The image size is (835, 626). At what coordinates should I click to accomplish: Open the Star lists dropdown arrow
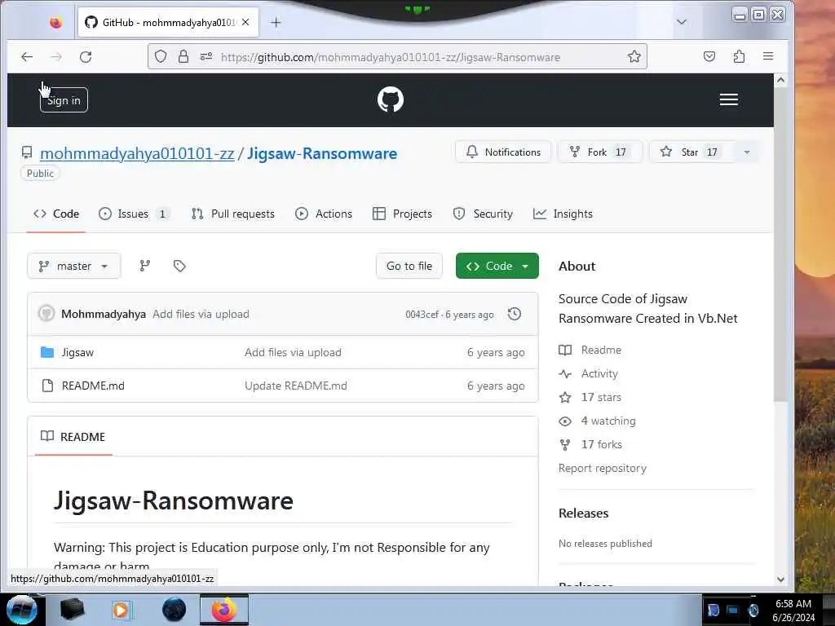[x=747, y=152]
